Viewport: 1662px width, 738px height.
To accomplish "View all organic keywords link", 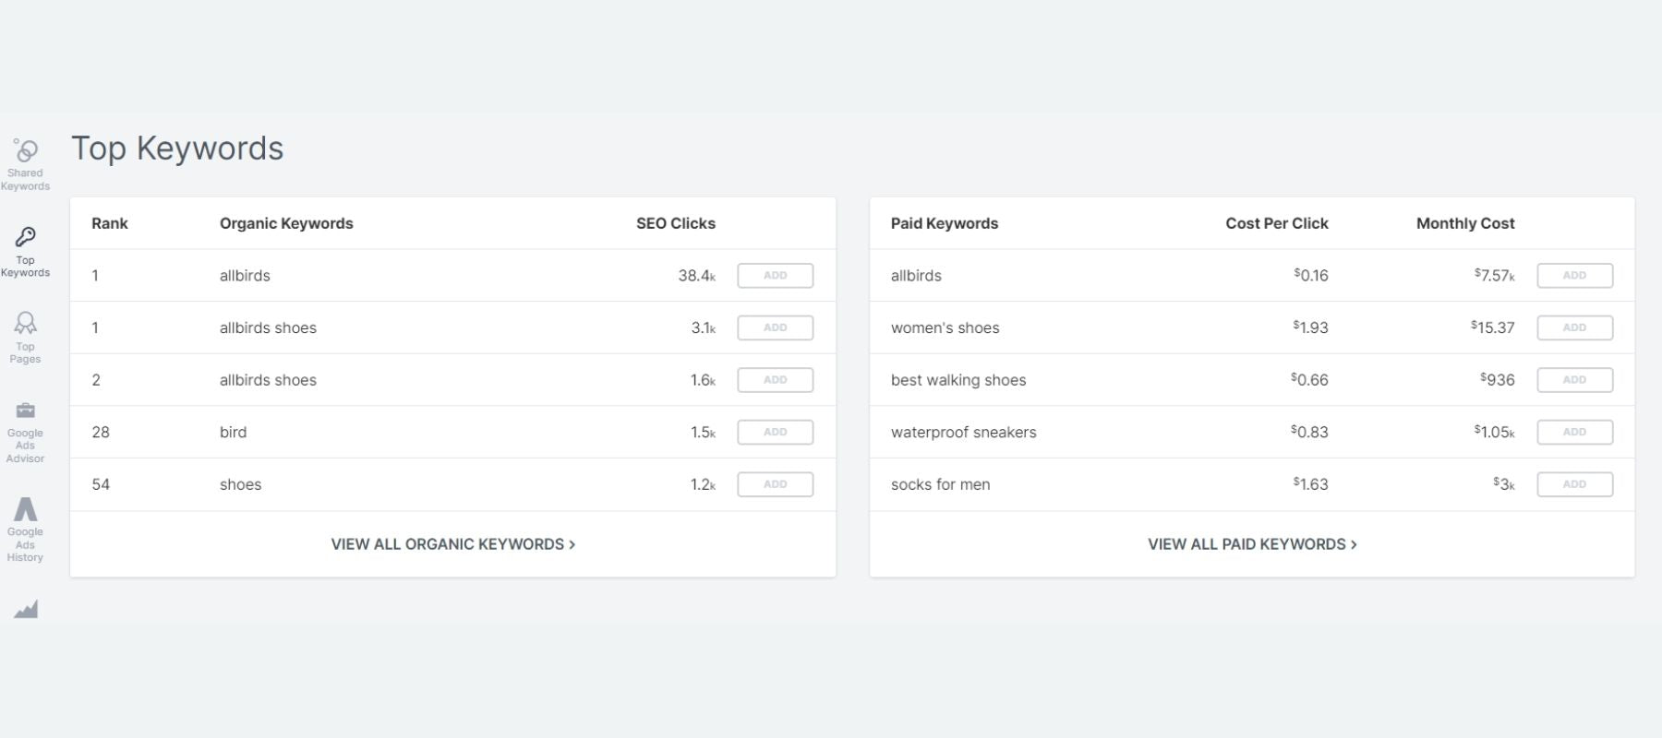I will (453, 544).
